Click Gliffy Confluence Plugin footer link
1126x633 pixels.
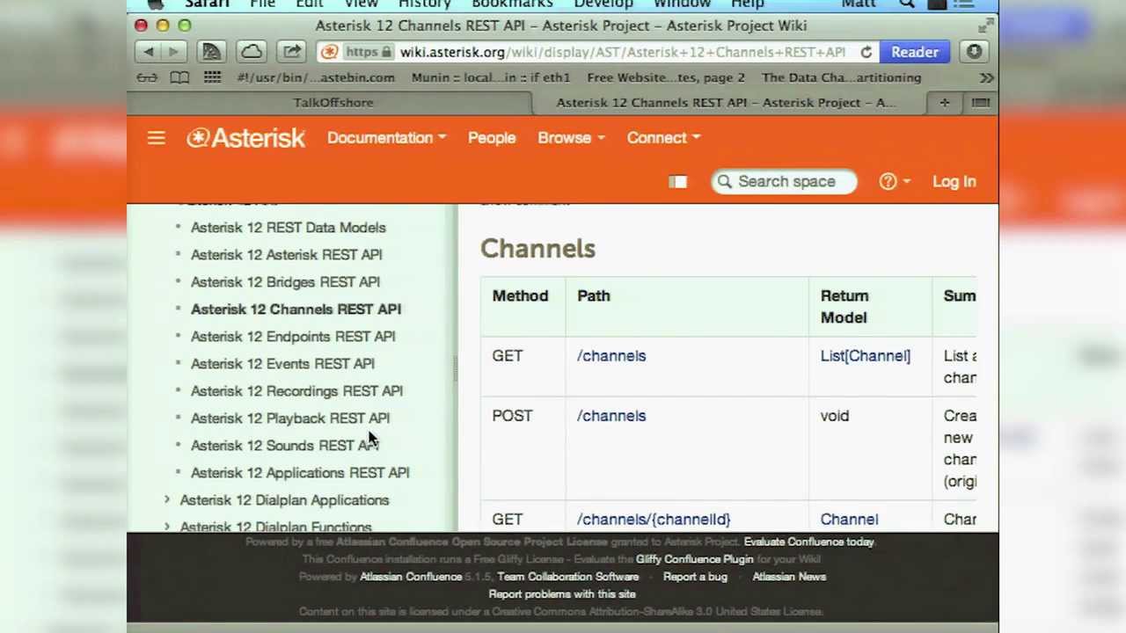tap(694, 559)
